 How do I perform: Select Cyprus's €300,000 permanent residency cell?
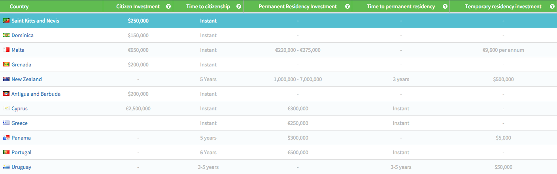point(298,108)
